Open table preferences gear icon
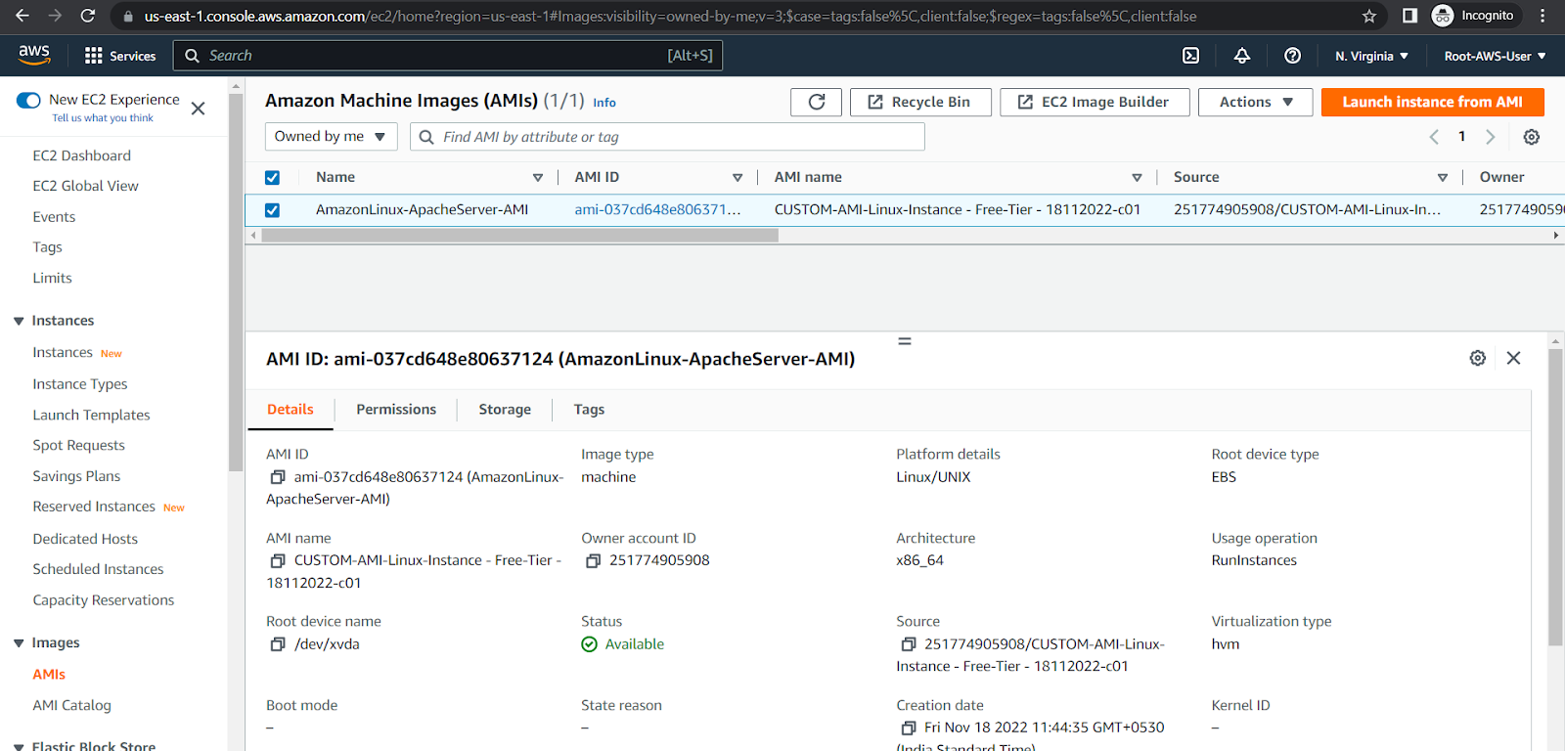1565x751 pixels. (x=1532, y=137)
